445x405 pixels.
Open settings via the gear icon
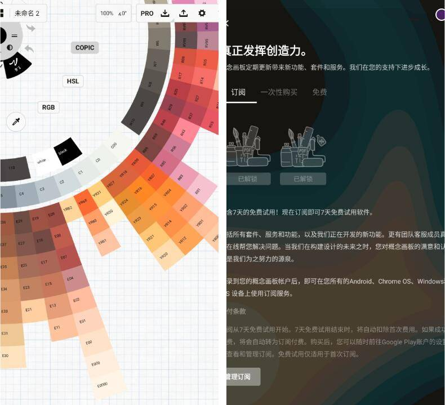pyautogui.click(x=202, y=14)
